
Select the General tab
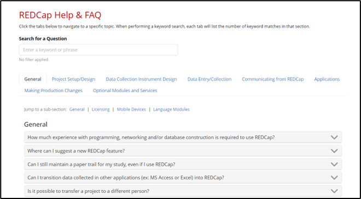click(33, 79)
